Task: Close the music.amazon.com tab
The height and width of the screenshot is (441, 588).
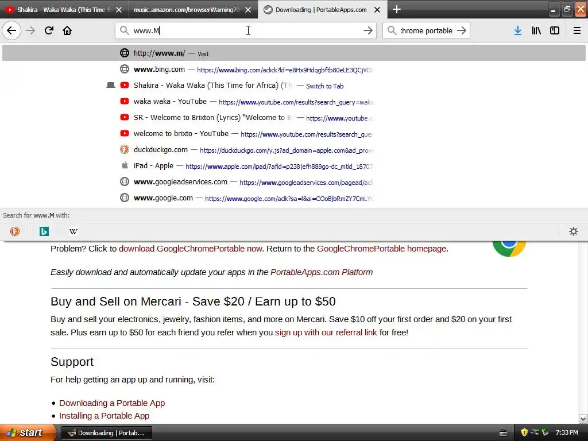Action: 248,10
